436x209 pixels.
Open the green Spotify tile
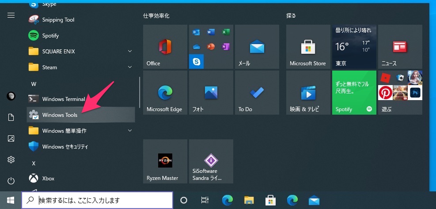[x=354, y=93]
